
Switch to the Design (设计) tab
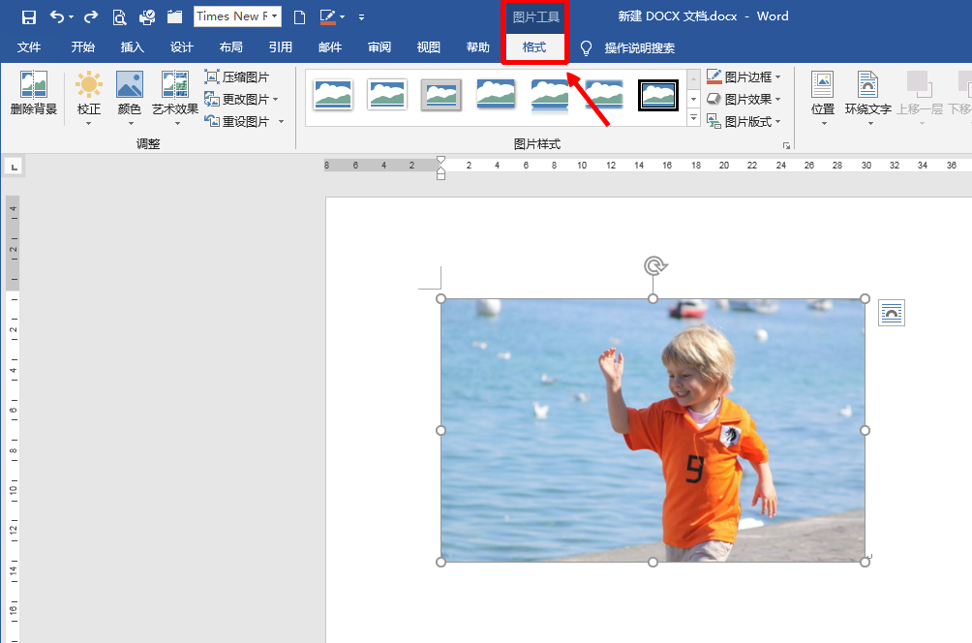[x=182, y=47]
